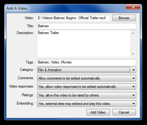Image resolution: width=147 pixels, height=125 pixels.
Task: Click inside the Description text area
Action: [84, 43]
